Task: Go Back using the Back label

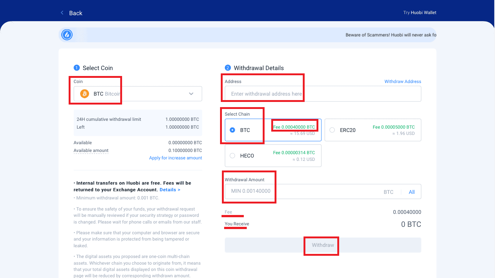Action: (x=76, y=13)
